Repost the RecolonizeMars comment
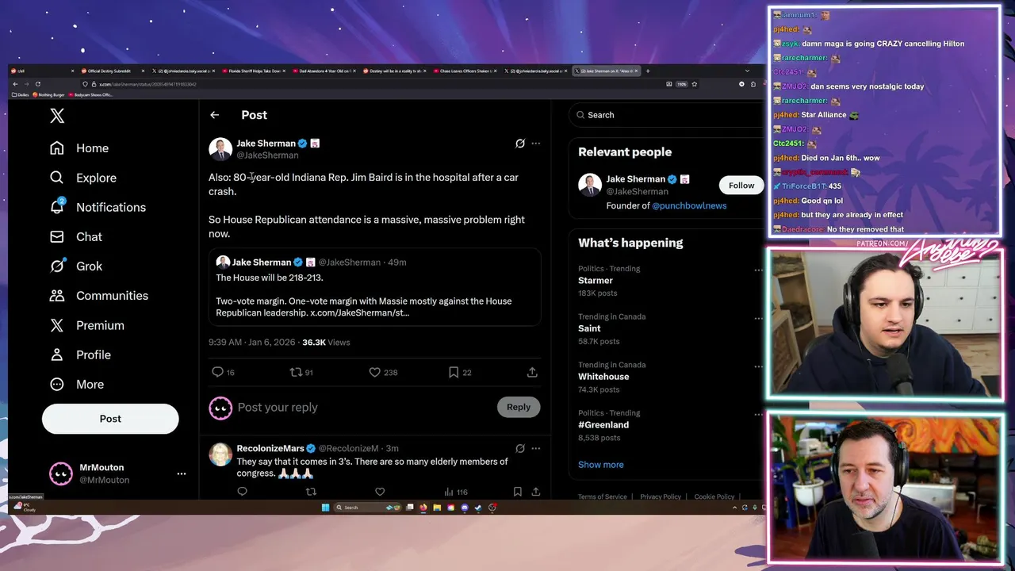 [x=311, y=492]
